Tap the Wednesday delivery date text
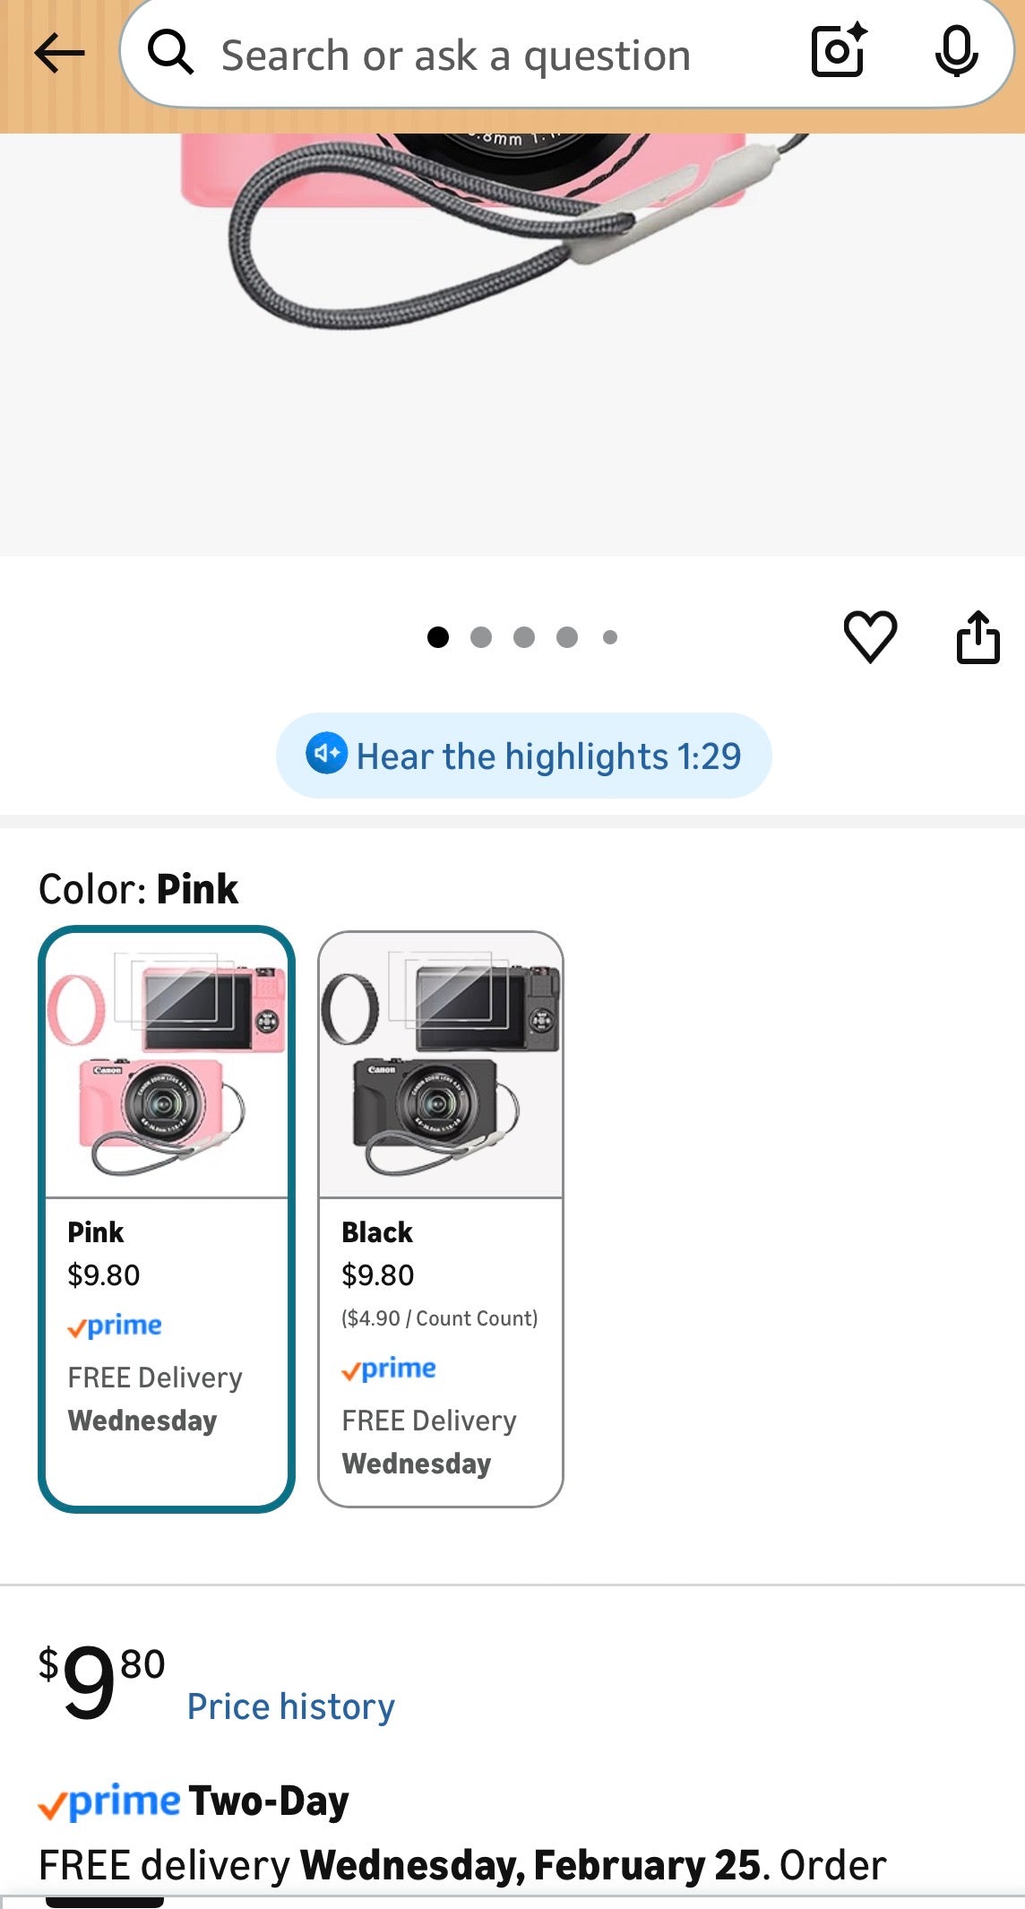Screen dimensions: 1025x1909 tap(142, 1420)
